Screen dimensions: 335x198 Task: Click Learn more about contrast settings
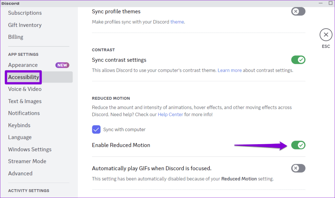click(x=230, y=70)
